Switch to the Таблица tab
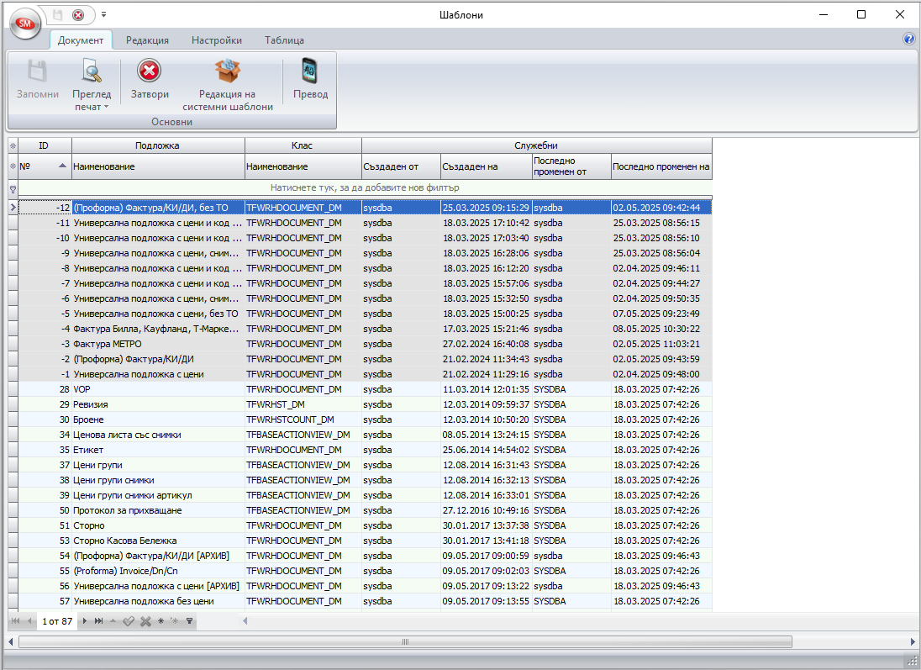Screen dimensions: 921x670 click(x=284, y=40)
